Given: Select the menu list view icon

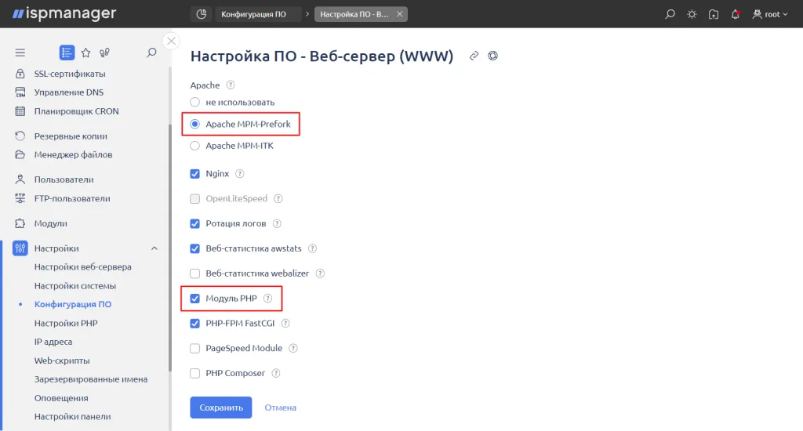Looking at the screenshot, I should coord(67,53).
